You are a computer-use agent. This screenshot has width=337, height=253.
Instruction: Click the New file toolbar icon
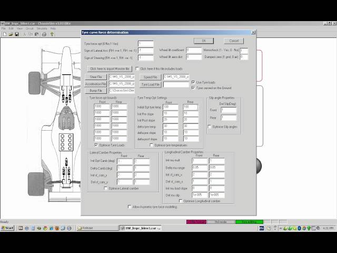(x=5, y=34)
